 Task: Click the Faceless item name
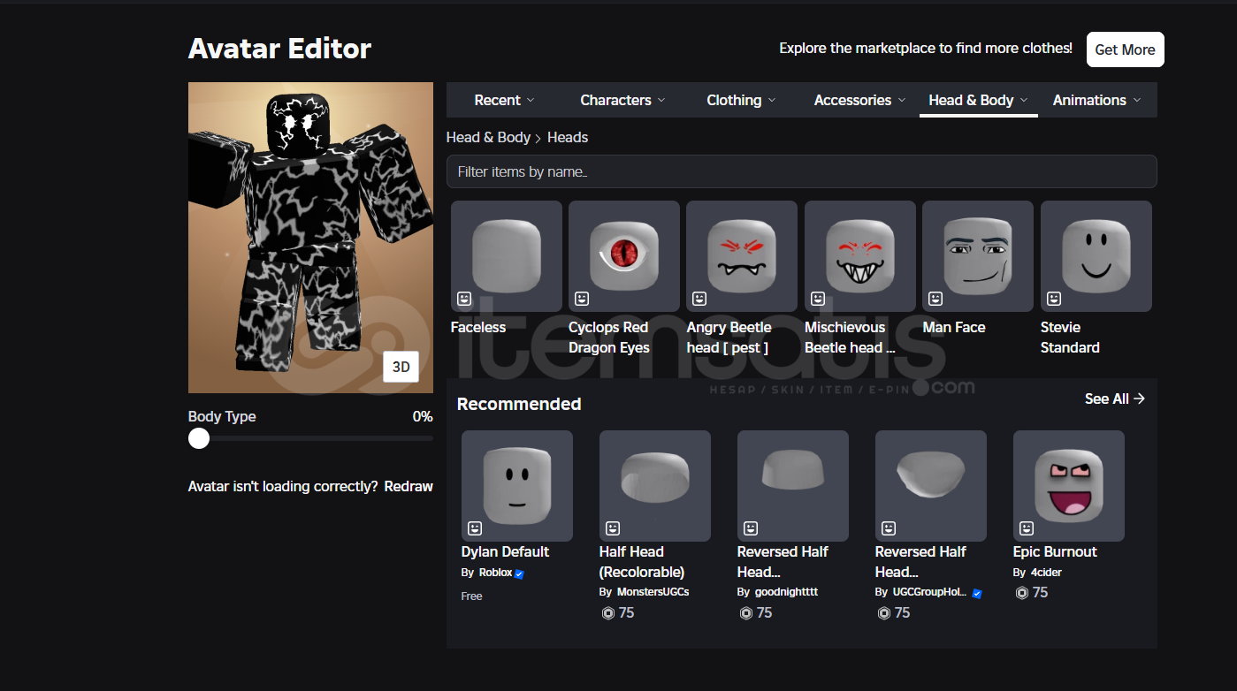coord(478,327)
